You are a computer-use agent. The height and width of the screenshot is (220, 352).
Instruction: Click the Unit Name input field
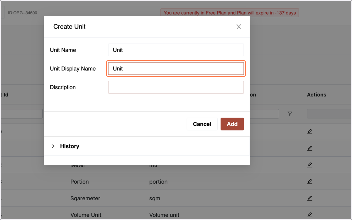click(176, 50)
